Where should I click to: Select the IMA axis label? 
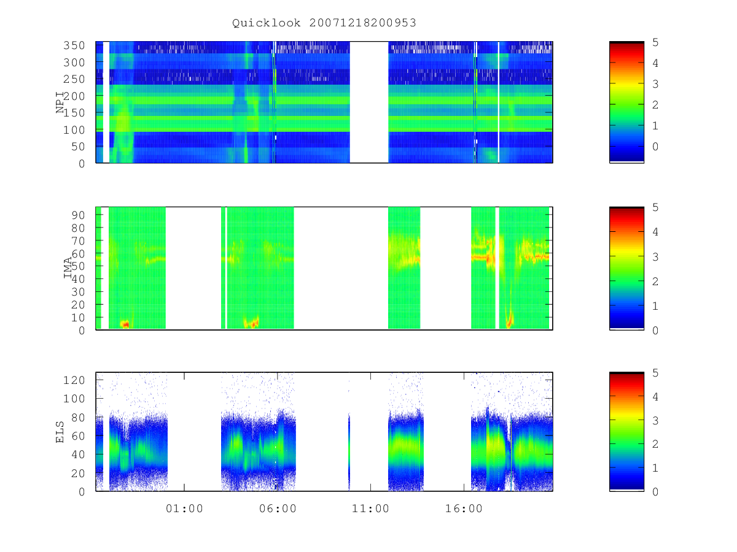[68, 268]
